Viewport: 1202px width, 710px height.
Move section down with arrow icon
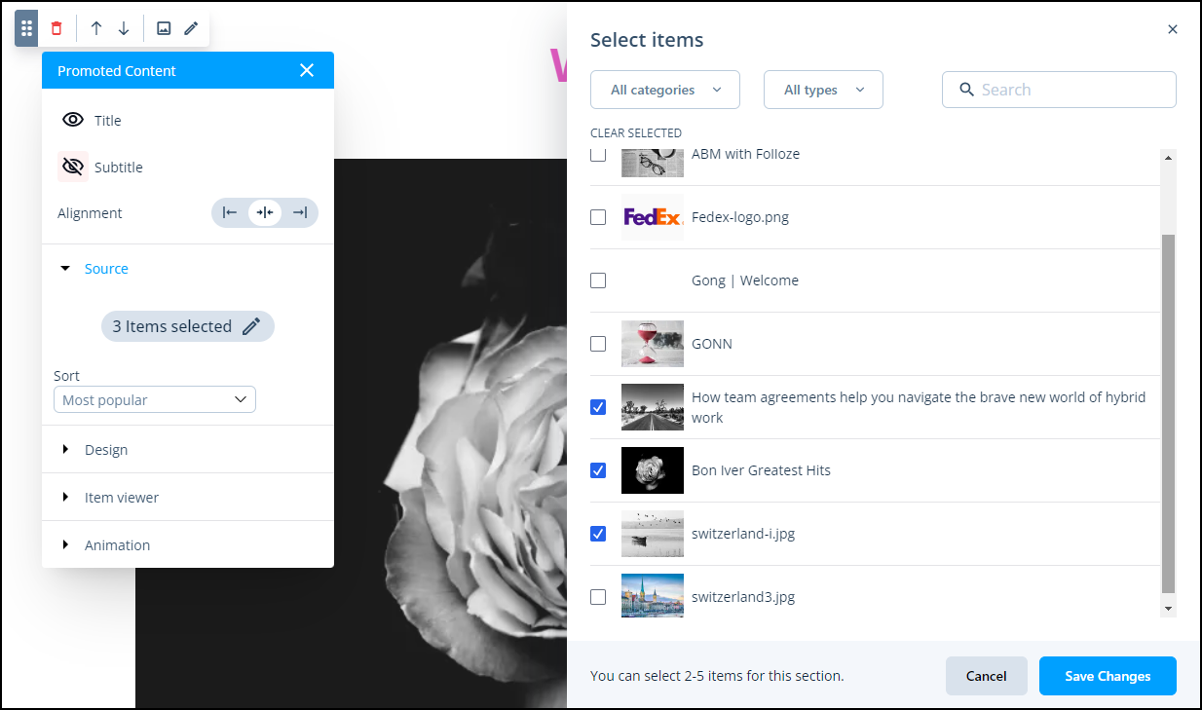pyautogui.click(x=124, y=28)
